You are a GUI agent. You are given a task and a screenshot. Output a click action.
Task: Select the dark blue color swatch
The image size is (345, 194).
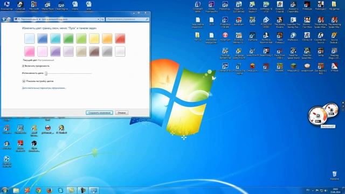pos(43,38)
